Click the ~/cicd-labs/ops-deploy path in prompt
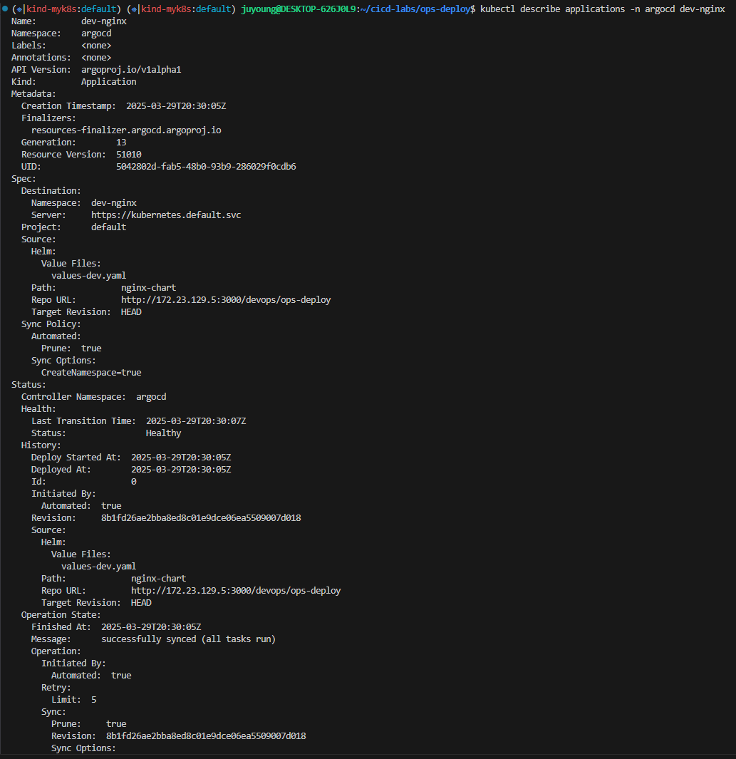This screenshot has height=759, width=736. (415, 9)
